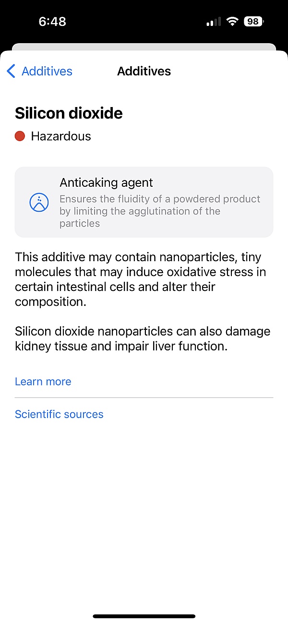
Task: Tap the blue Additives back label
Action: click(x=47, y=72)
